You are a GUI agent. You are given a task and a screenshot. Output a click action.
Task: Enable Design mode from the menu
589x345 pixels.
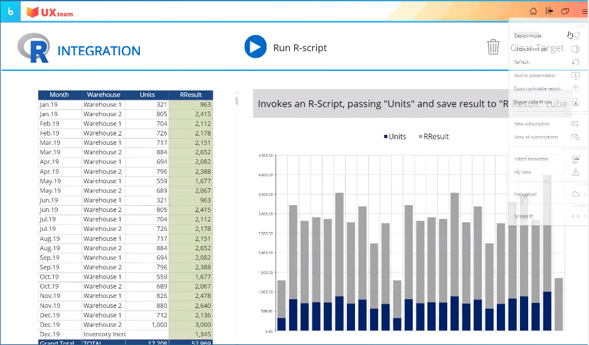(x=528, y=36)
